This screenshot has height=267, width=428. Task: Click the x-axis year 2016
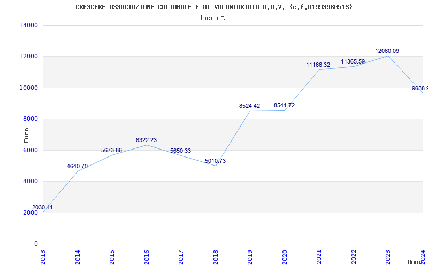tap(147, 257)
